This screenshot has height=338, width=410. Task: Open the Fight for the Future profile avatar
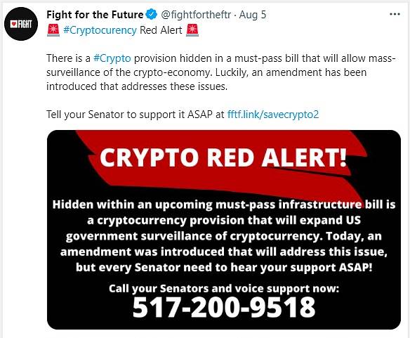click(21, 24)
